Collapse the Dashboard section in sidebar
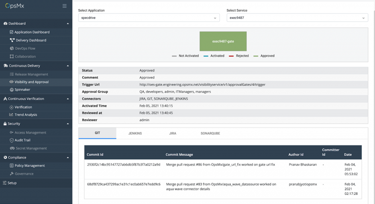Image resolution: width=375 pixels, height=204 pixels. [x=67, y=24]
